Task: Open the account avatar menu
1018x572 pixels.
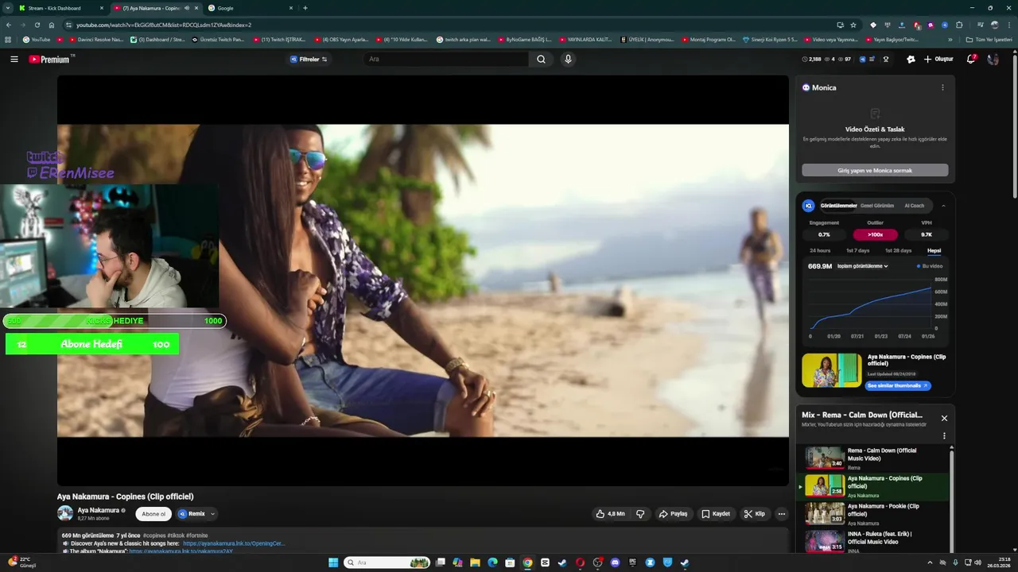Action: pyautogui.click(x=993, y=60)
